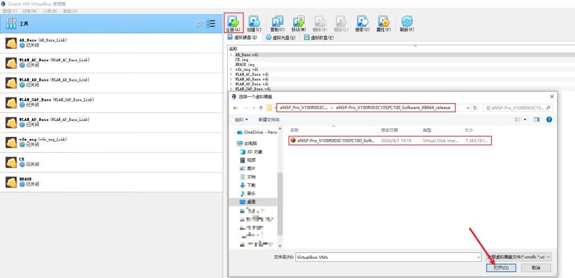Open file type filter dropdown

pyautogui.click(x=518, y=257)
